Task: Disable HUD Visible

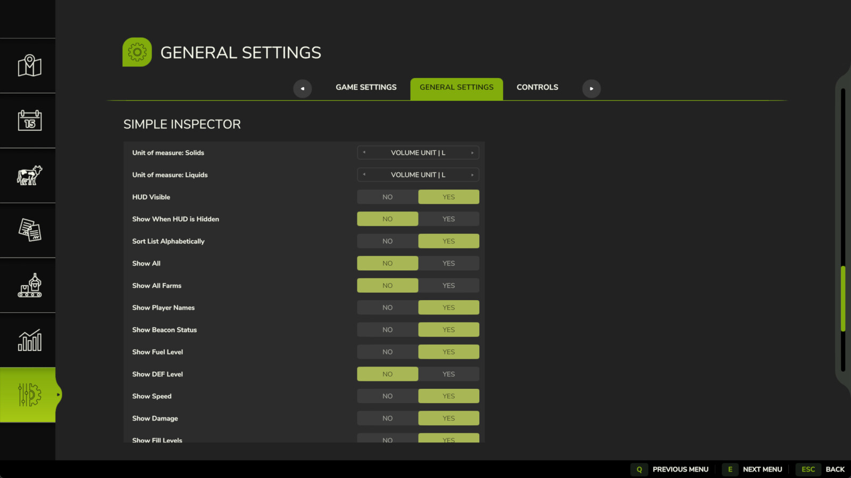Action: tap(387, 197)
